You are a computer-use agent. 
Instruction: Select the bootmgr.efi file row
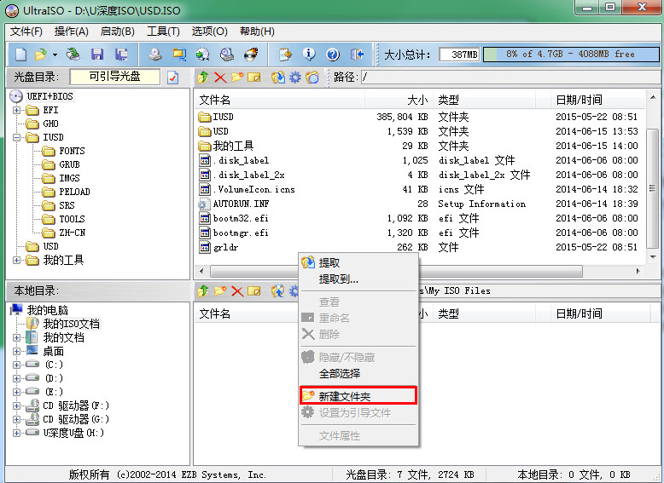coord(419,233)
